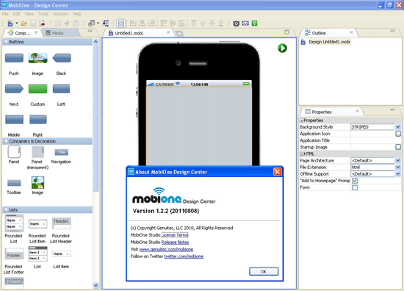Screen dimensions: 404x291
Task: Select the Middle button component
Action: click(x=14, y=120)
